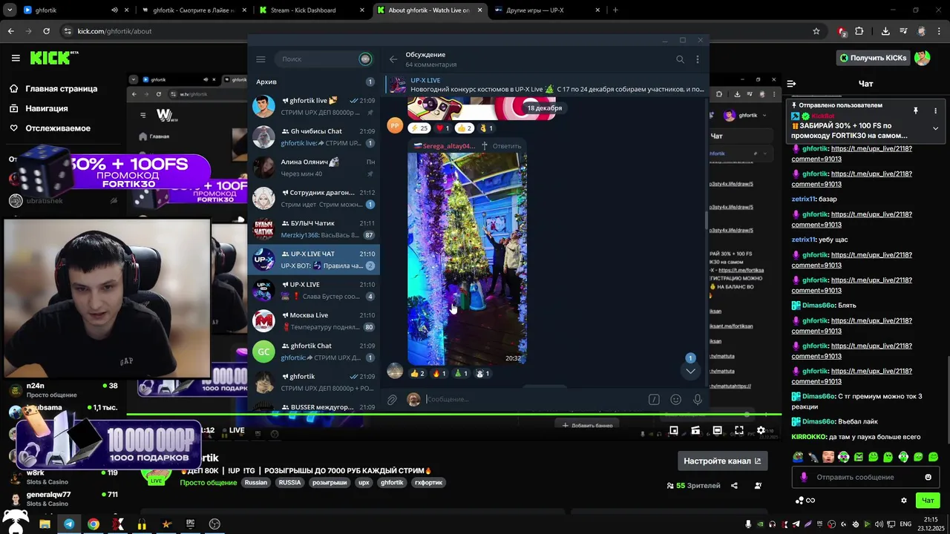Open emote picker in Kick chat input
The height and width of the screenshot is (534, 950).
coord(928,477)
